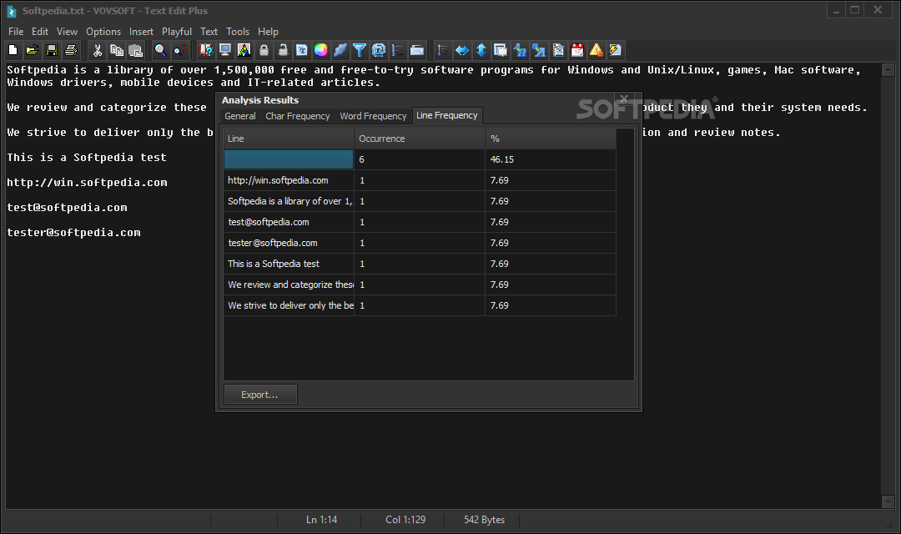Open the Playful menu
901x534 pixels.
coord(176,32)
